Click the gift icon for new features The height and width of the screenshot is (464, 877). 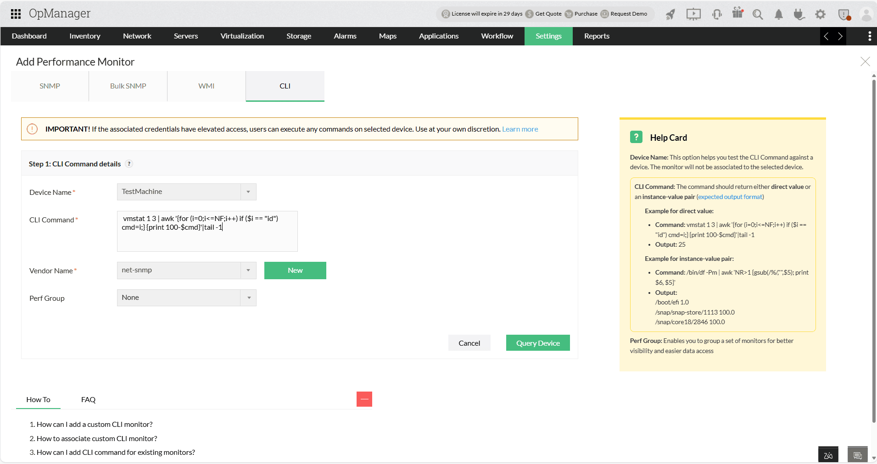737,14
